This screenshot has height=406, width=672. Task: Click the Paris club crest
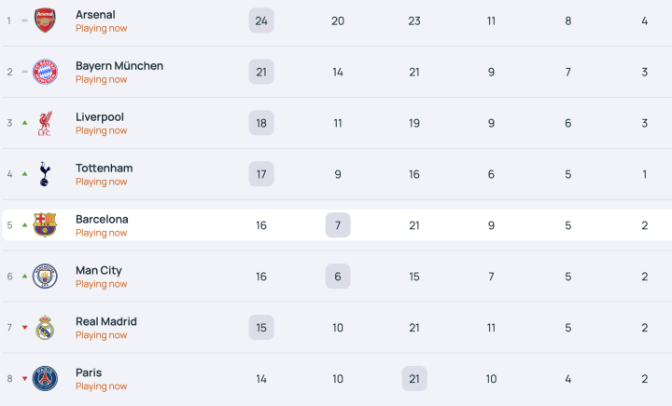[x=45, y=378]
